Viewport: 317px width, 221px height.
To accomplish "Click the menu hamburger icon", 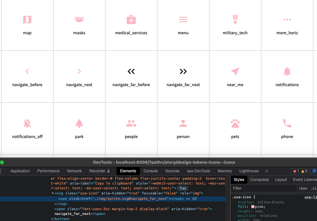I will (x=183, y=20).
